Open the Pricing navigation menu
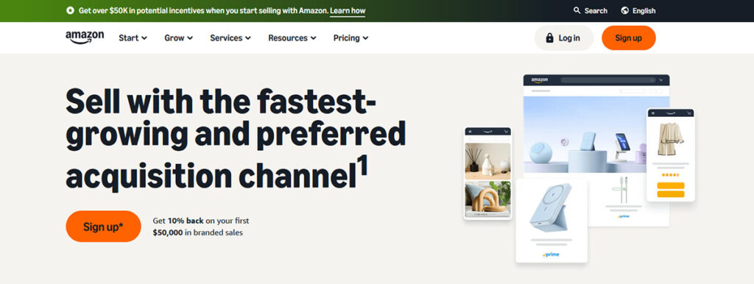Image resolution: width=754 pixels, height=284 pixels. (351, 38)
